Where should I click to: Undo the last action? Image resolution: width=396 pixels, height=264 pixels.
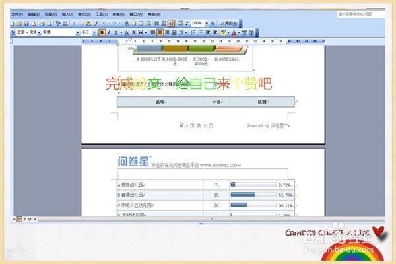(x=104, y=24)
